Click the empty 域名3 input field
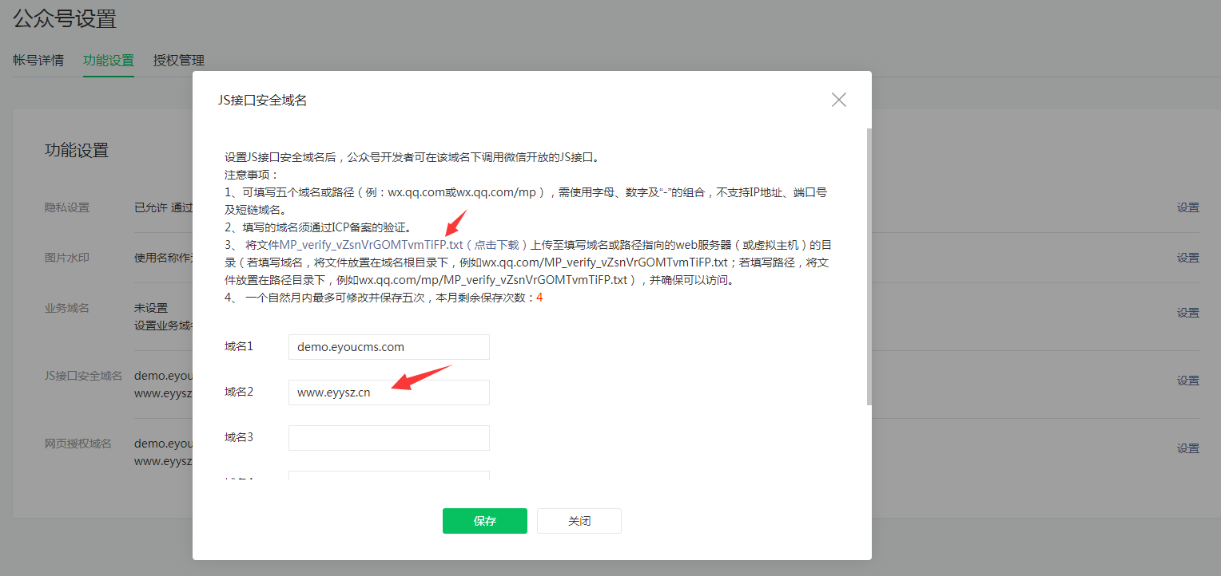1221x576 pixels. [x=388, y=437]
